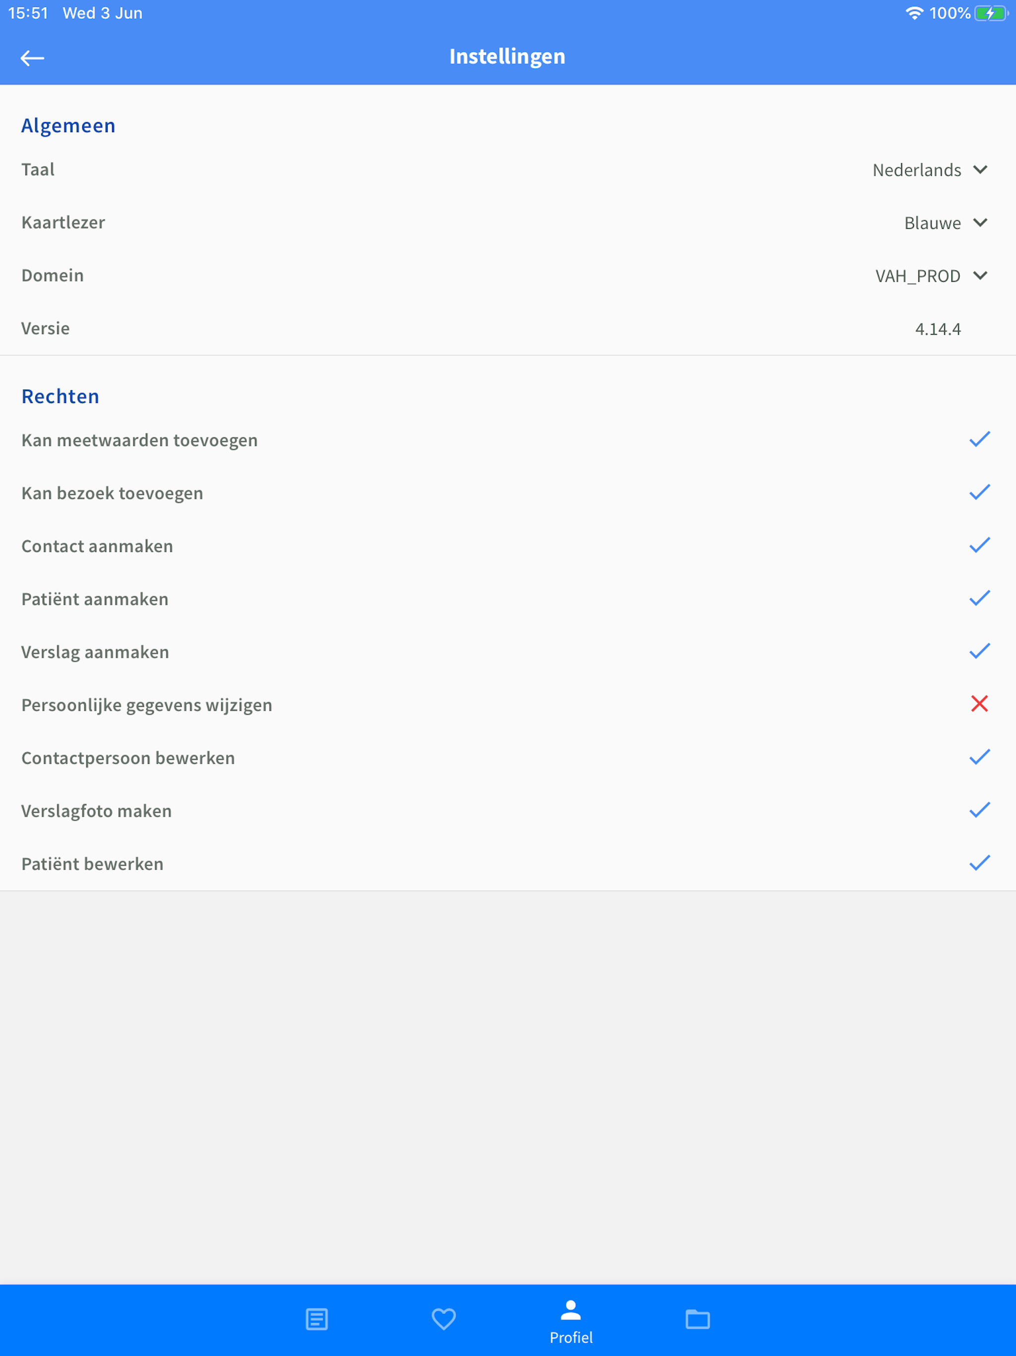Tap the red cross for Persoonlijke gegevens wijzigen
The width and height of the screenshot is (1016, 1356).
coord(979,704)
